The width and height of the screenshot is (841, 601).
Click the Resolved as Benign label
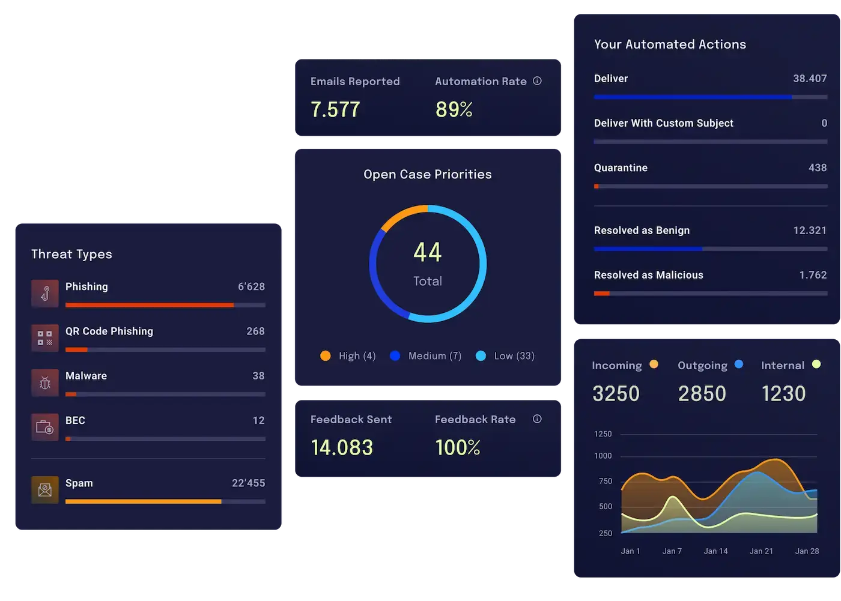(x=642, y=231)
